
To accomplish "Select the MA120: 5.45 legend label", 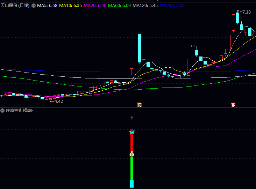I will pos(145,6).
